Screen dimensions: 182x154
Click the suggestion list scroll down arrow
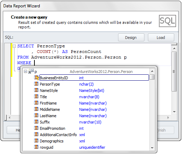point(152,148)
